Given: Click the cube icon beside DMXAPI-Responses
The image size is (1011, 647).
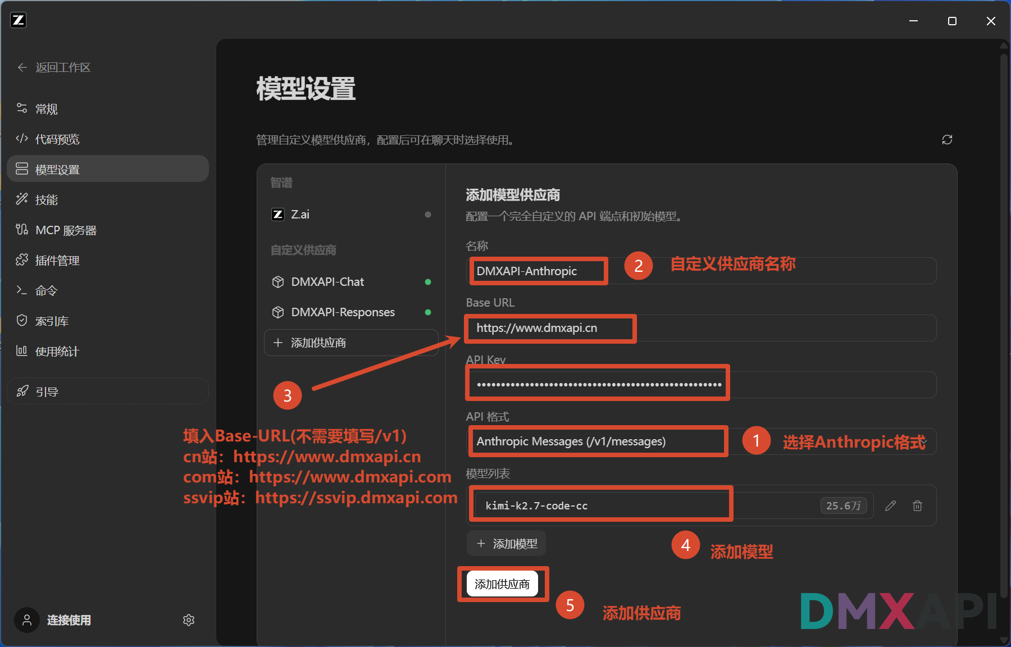Looking at the screenshot, I should [278, 312].
